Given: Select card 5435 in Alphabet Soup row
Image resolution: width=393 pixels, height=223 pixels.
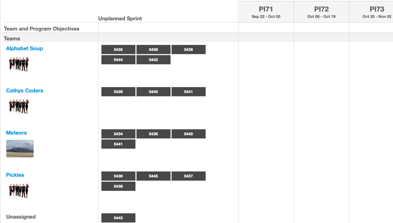Looking at the screenshot, I should pos(118,50).
